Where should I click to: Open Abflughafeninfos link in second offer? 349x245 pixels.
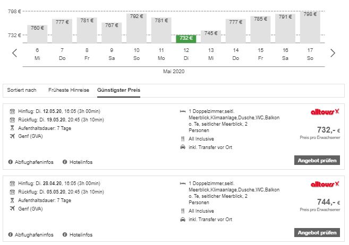coord(34,234)
